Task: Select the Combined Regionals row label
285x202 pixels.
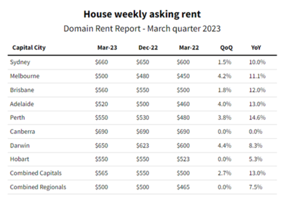Action: (38, 187)
